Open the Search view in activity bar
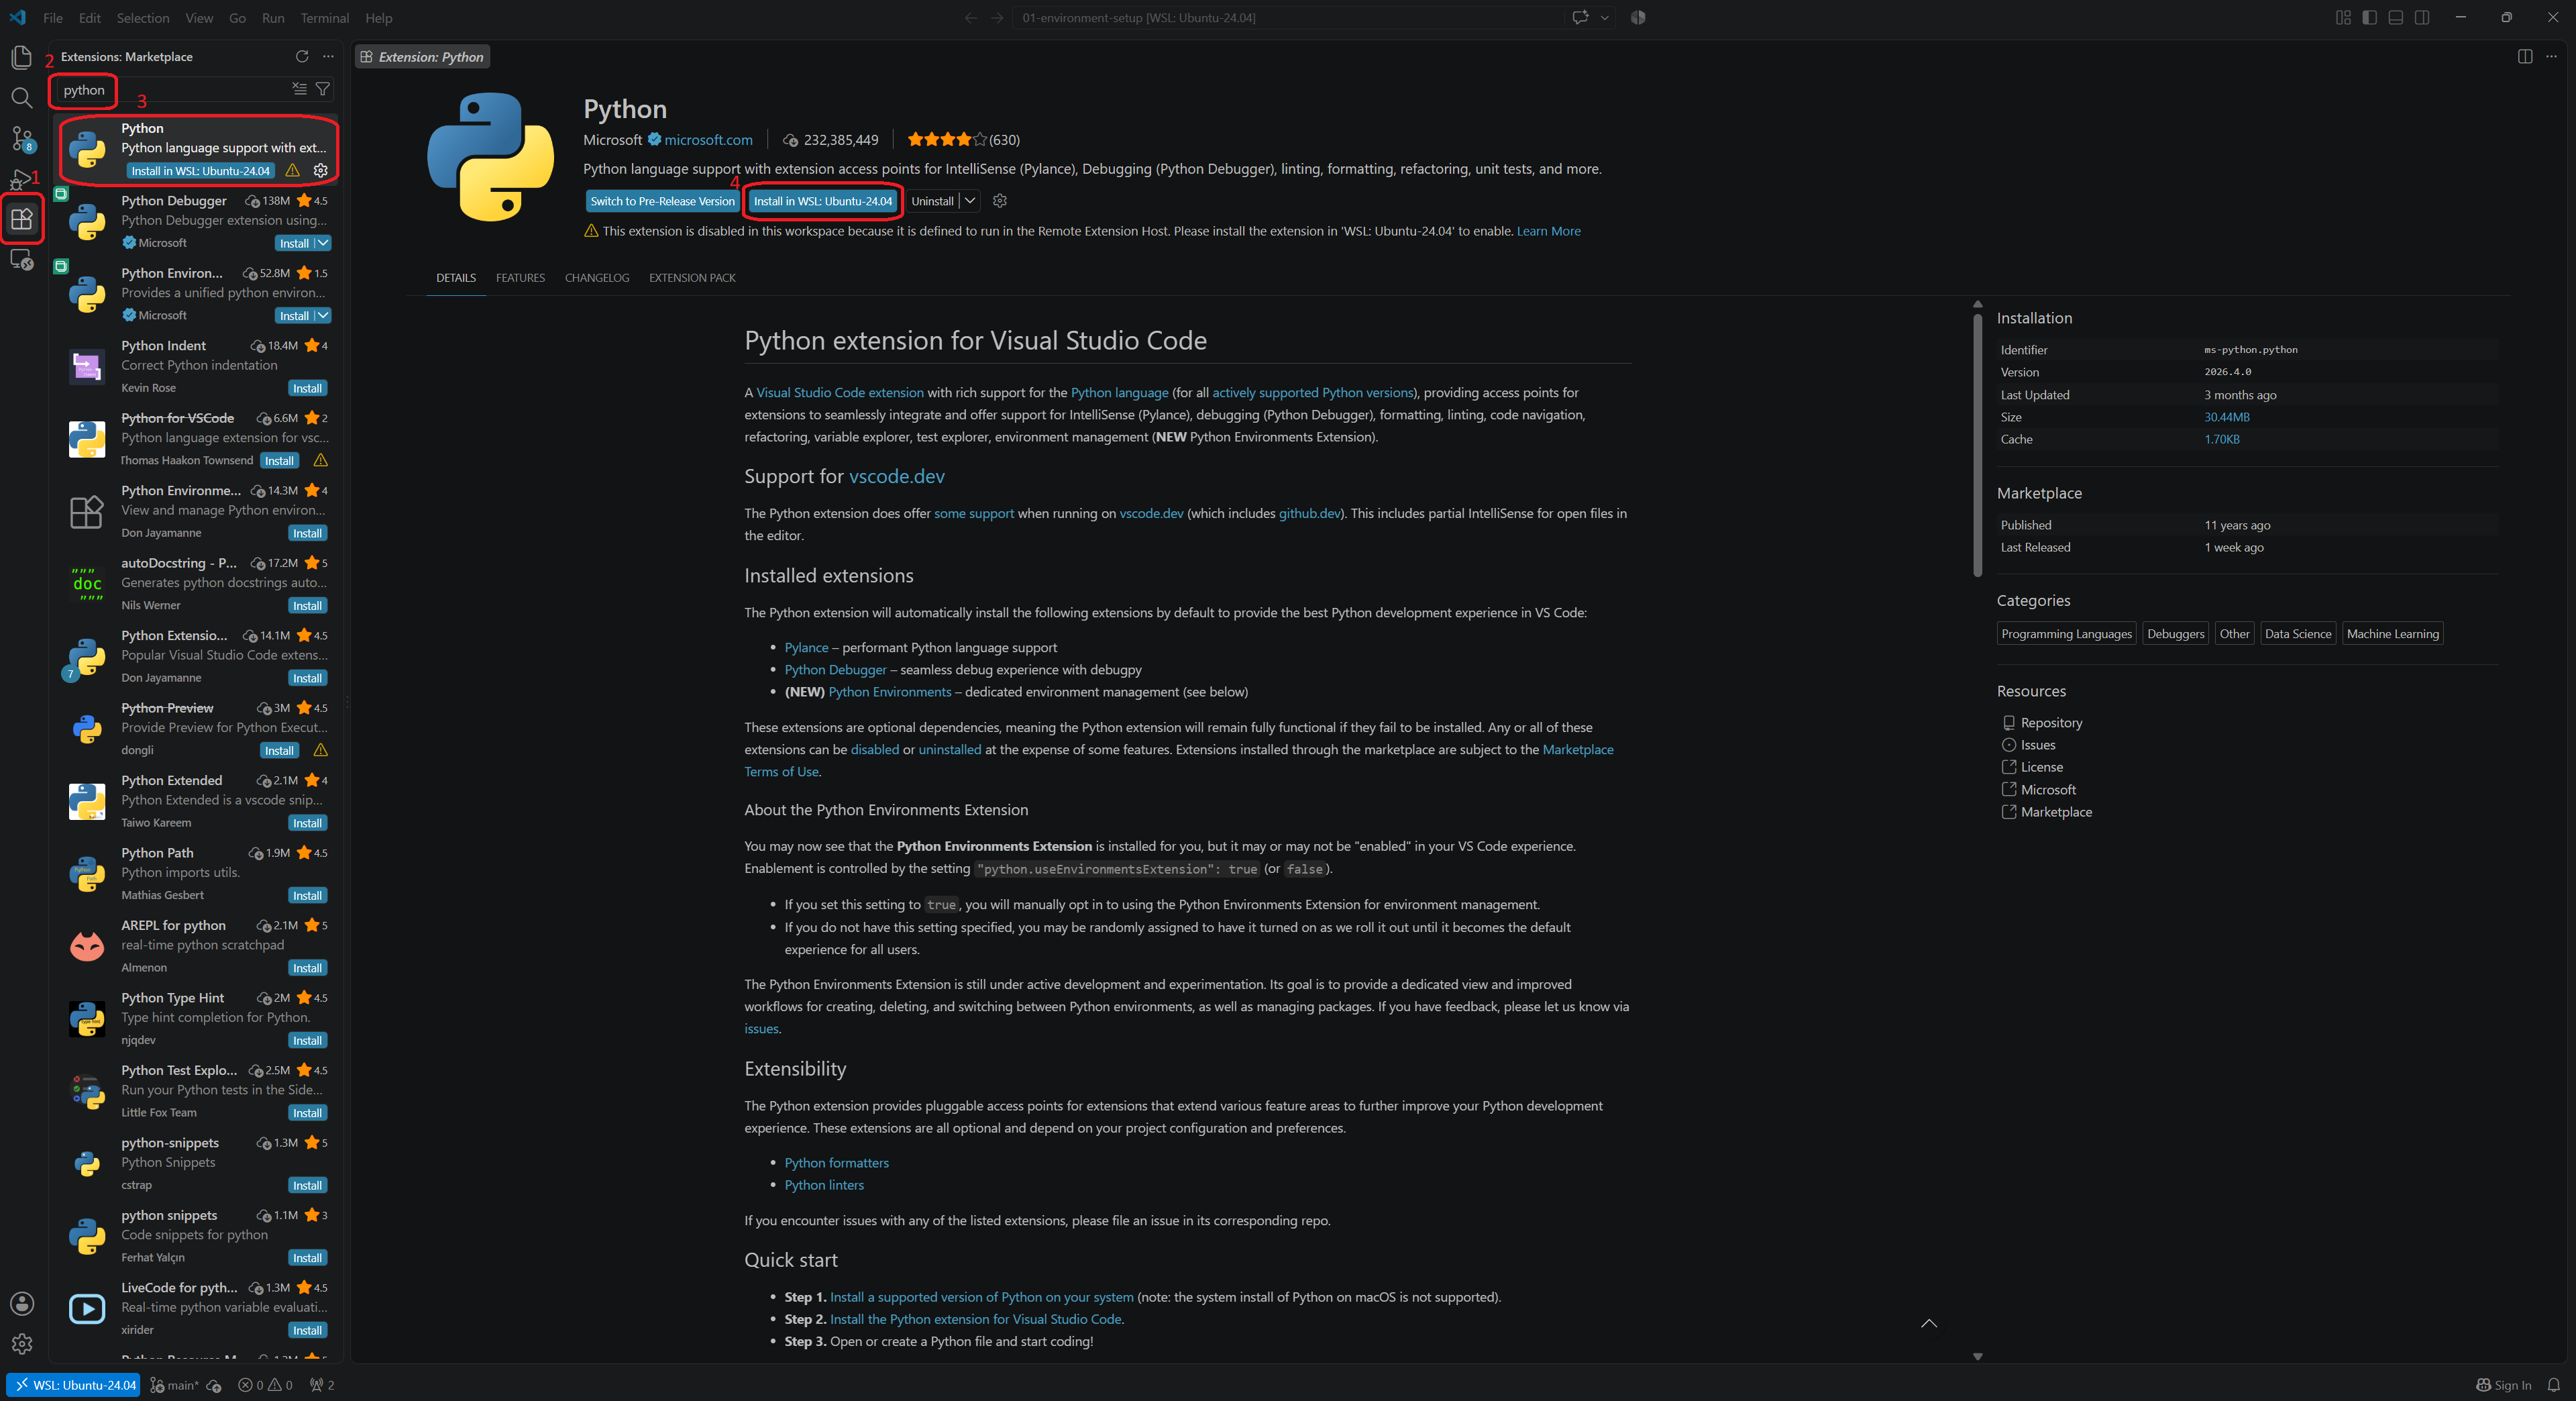Viewport: 2576px width, 1401px height. (x=21, y=97)
